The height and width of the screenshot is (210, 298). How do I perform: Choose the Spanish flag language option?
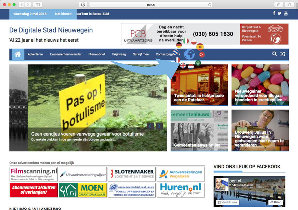pyautogui.click(x=200, y=47)
